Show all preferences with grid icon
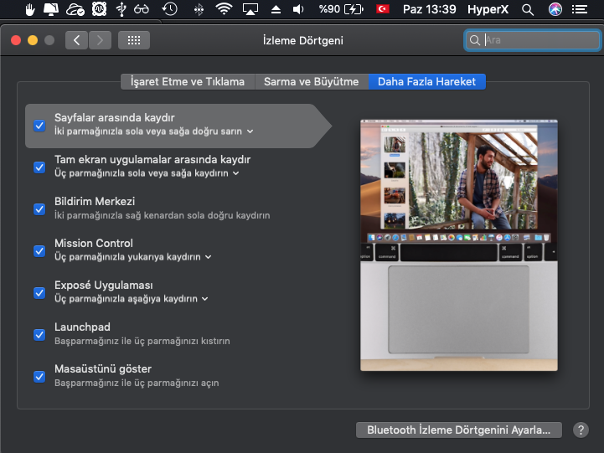604x453 pixels. 134,40
